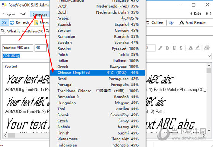This screenshot has width=213, height=147.
Task: Open the font color icon
Action: pos(191,48)
